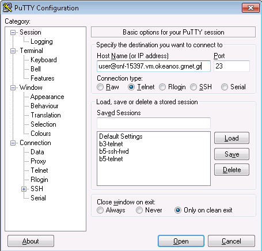This screenshot has width=262, height=251.
Task: Select SSH connection type
Action: coord(201,87)
